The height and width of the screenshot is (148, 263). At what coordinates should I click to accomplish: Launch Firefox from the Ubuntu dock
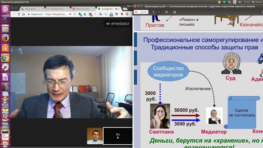point(5,38)
